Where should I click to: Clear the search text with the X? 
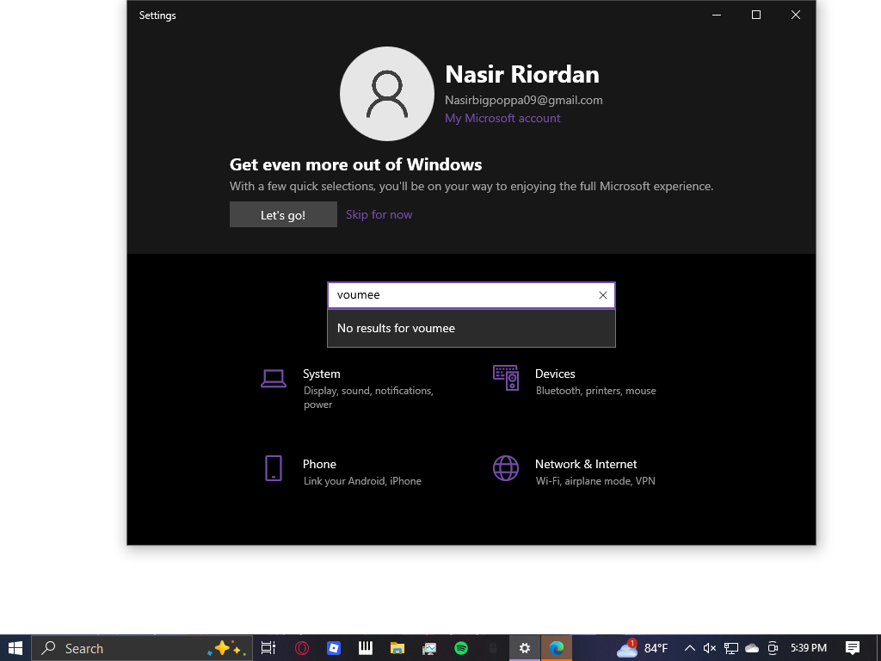pyautogui.click(x=603, y=295)
